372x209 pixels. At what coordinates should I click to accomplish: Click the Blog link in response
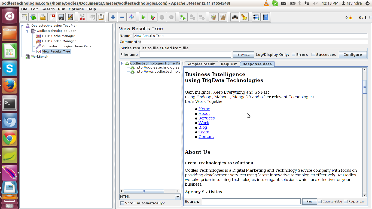coord(203,127)
